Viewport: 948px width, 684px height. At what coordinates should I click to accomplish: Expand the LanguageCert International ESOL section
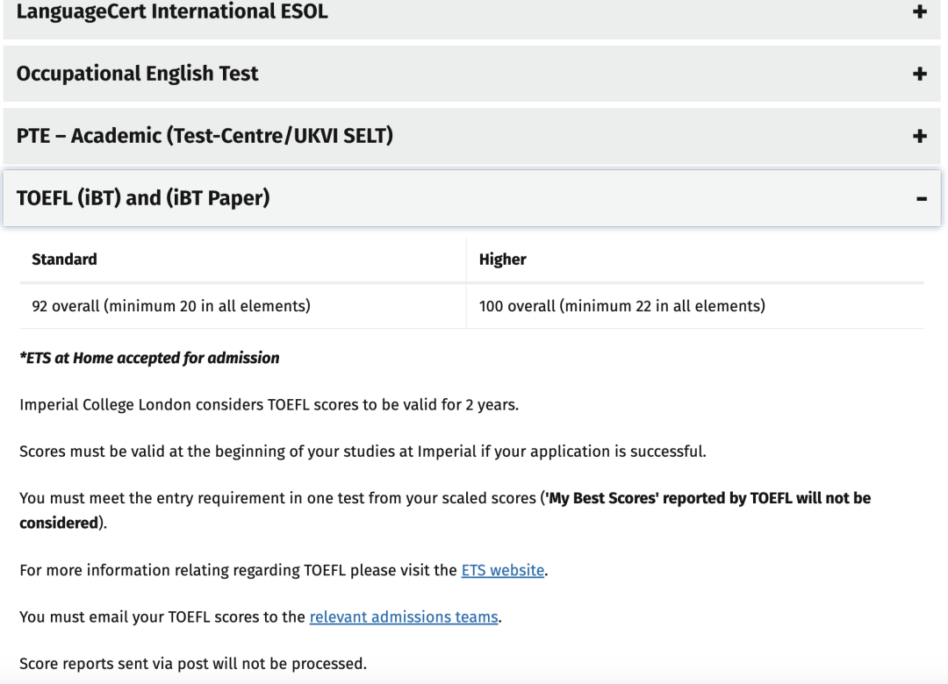[x=471, y=18]
